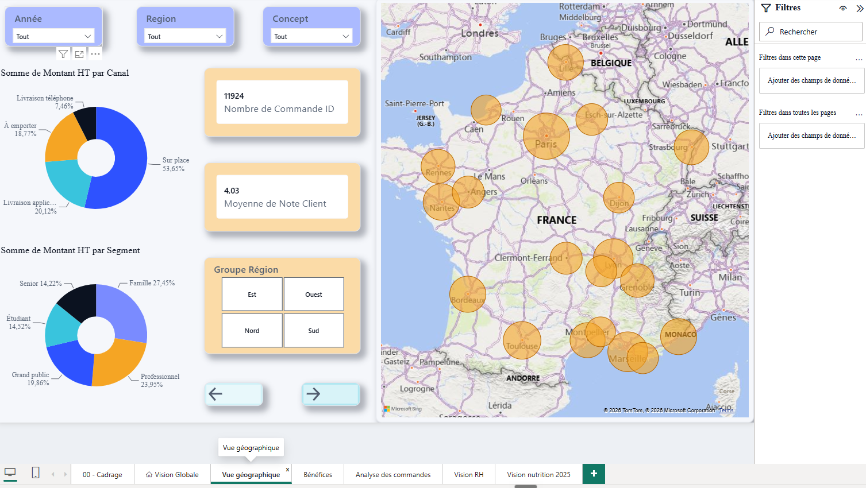
Task: Click the Terms link on the map
Action: (726, 410)
